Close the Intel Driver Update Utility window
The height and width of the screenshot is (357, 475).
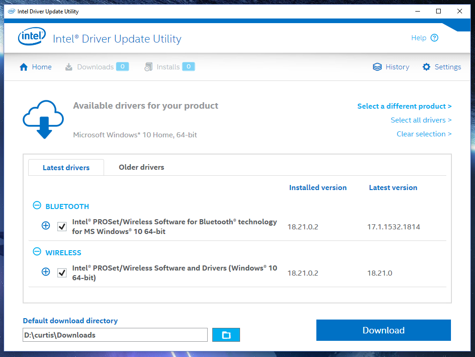point(460,11)
